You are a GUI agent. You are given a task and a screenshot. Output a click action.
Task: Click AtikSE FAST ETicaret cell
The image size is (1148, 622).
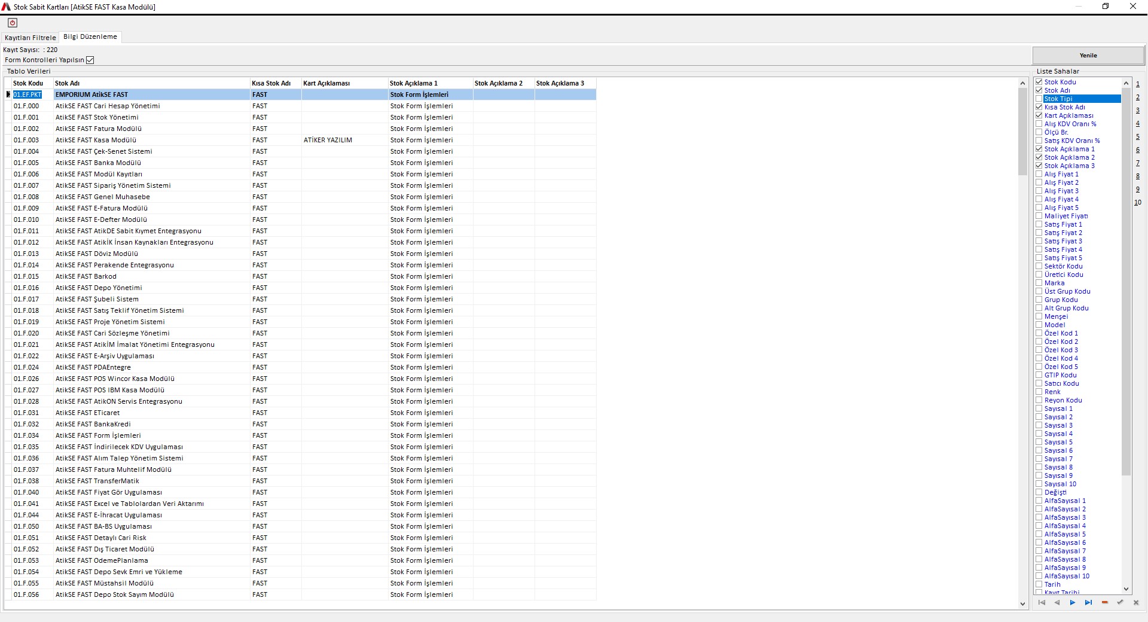pyautogui.click(x=151, y=413)
